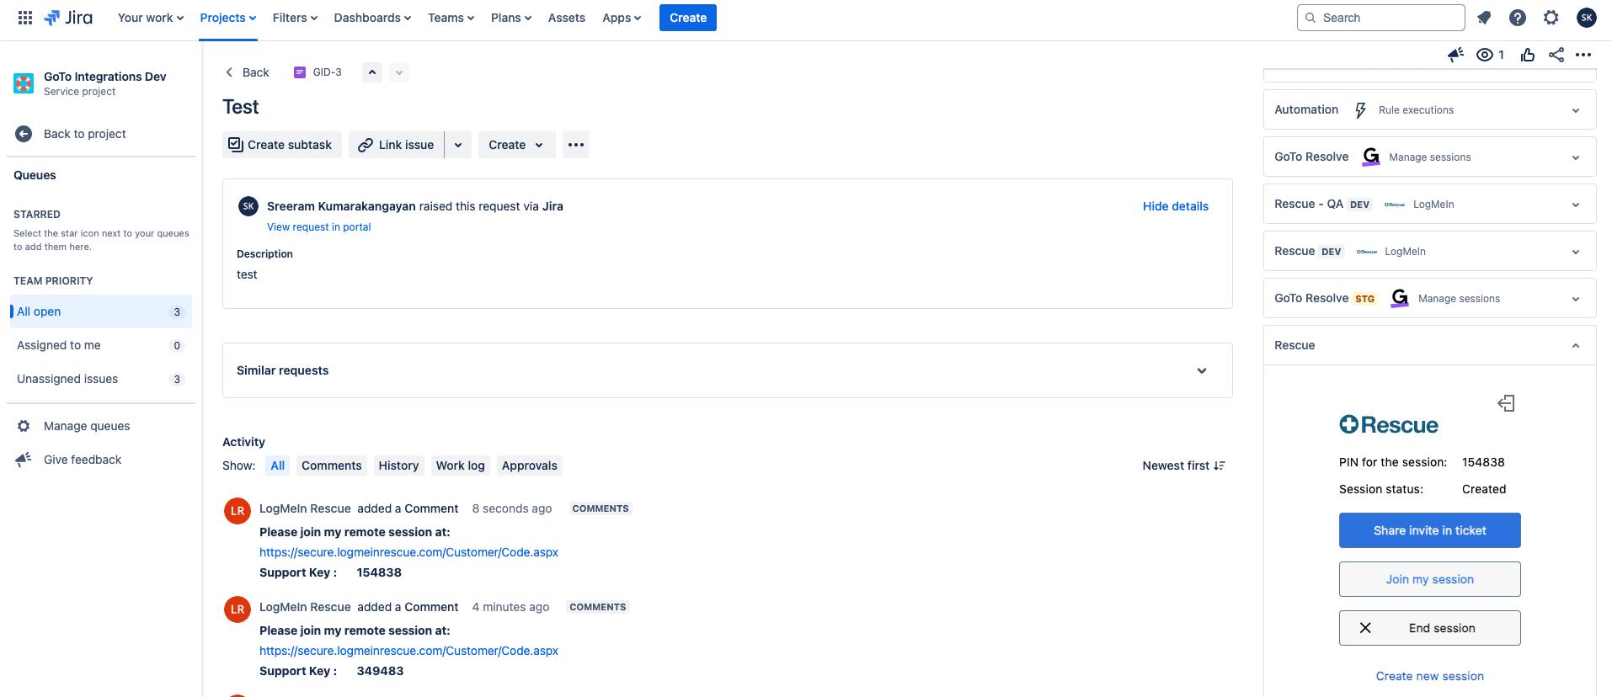
Task: Open View request in portal link
Action: pos(318,227)
